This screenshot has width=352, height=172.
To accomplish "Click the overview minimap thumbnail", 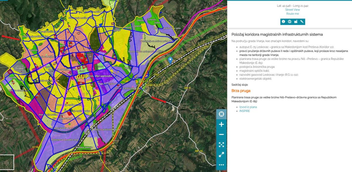I will [7, 162].
